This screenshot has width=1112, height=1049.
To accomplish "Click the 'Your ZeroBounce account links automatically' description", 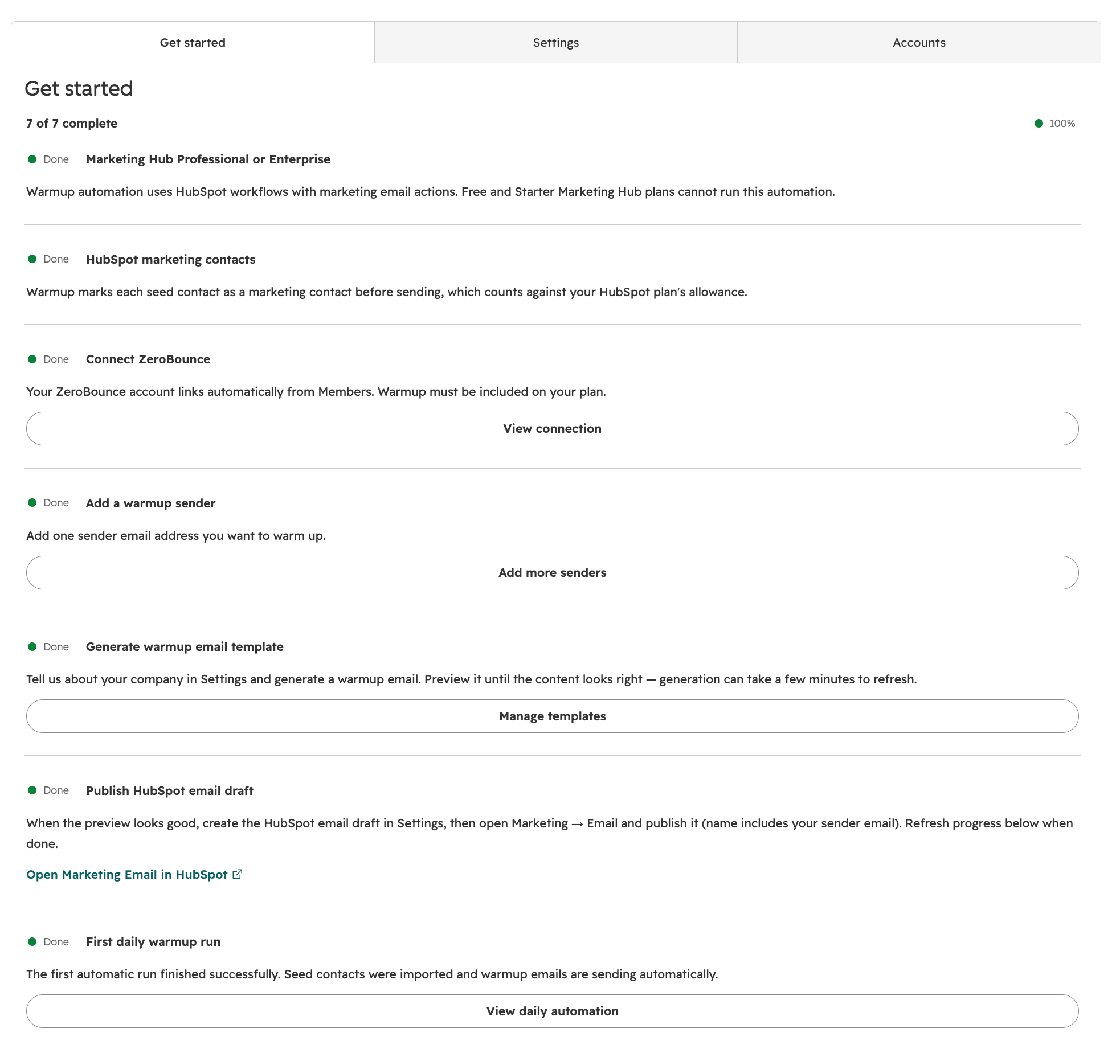I will [x=316, y=392].
